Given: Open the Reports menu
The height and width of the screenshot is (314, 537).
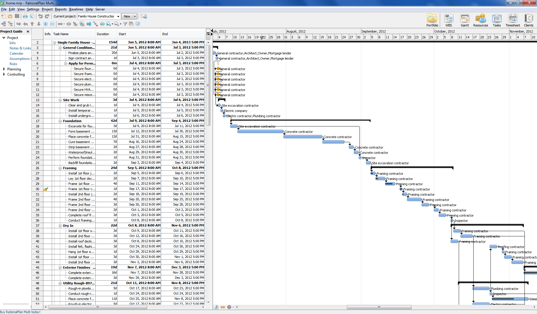Looking at the screenshot, I should point(61,9).
